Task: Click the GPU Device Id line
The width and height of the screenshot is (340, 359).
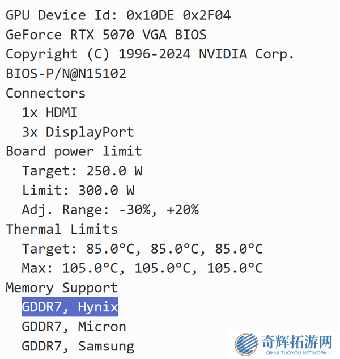Action: tap(118, 15)
